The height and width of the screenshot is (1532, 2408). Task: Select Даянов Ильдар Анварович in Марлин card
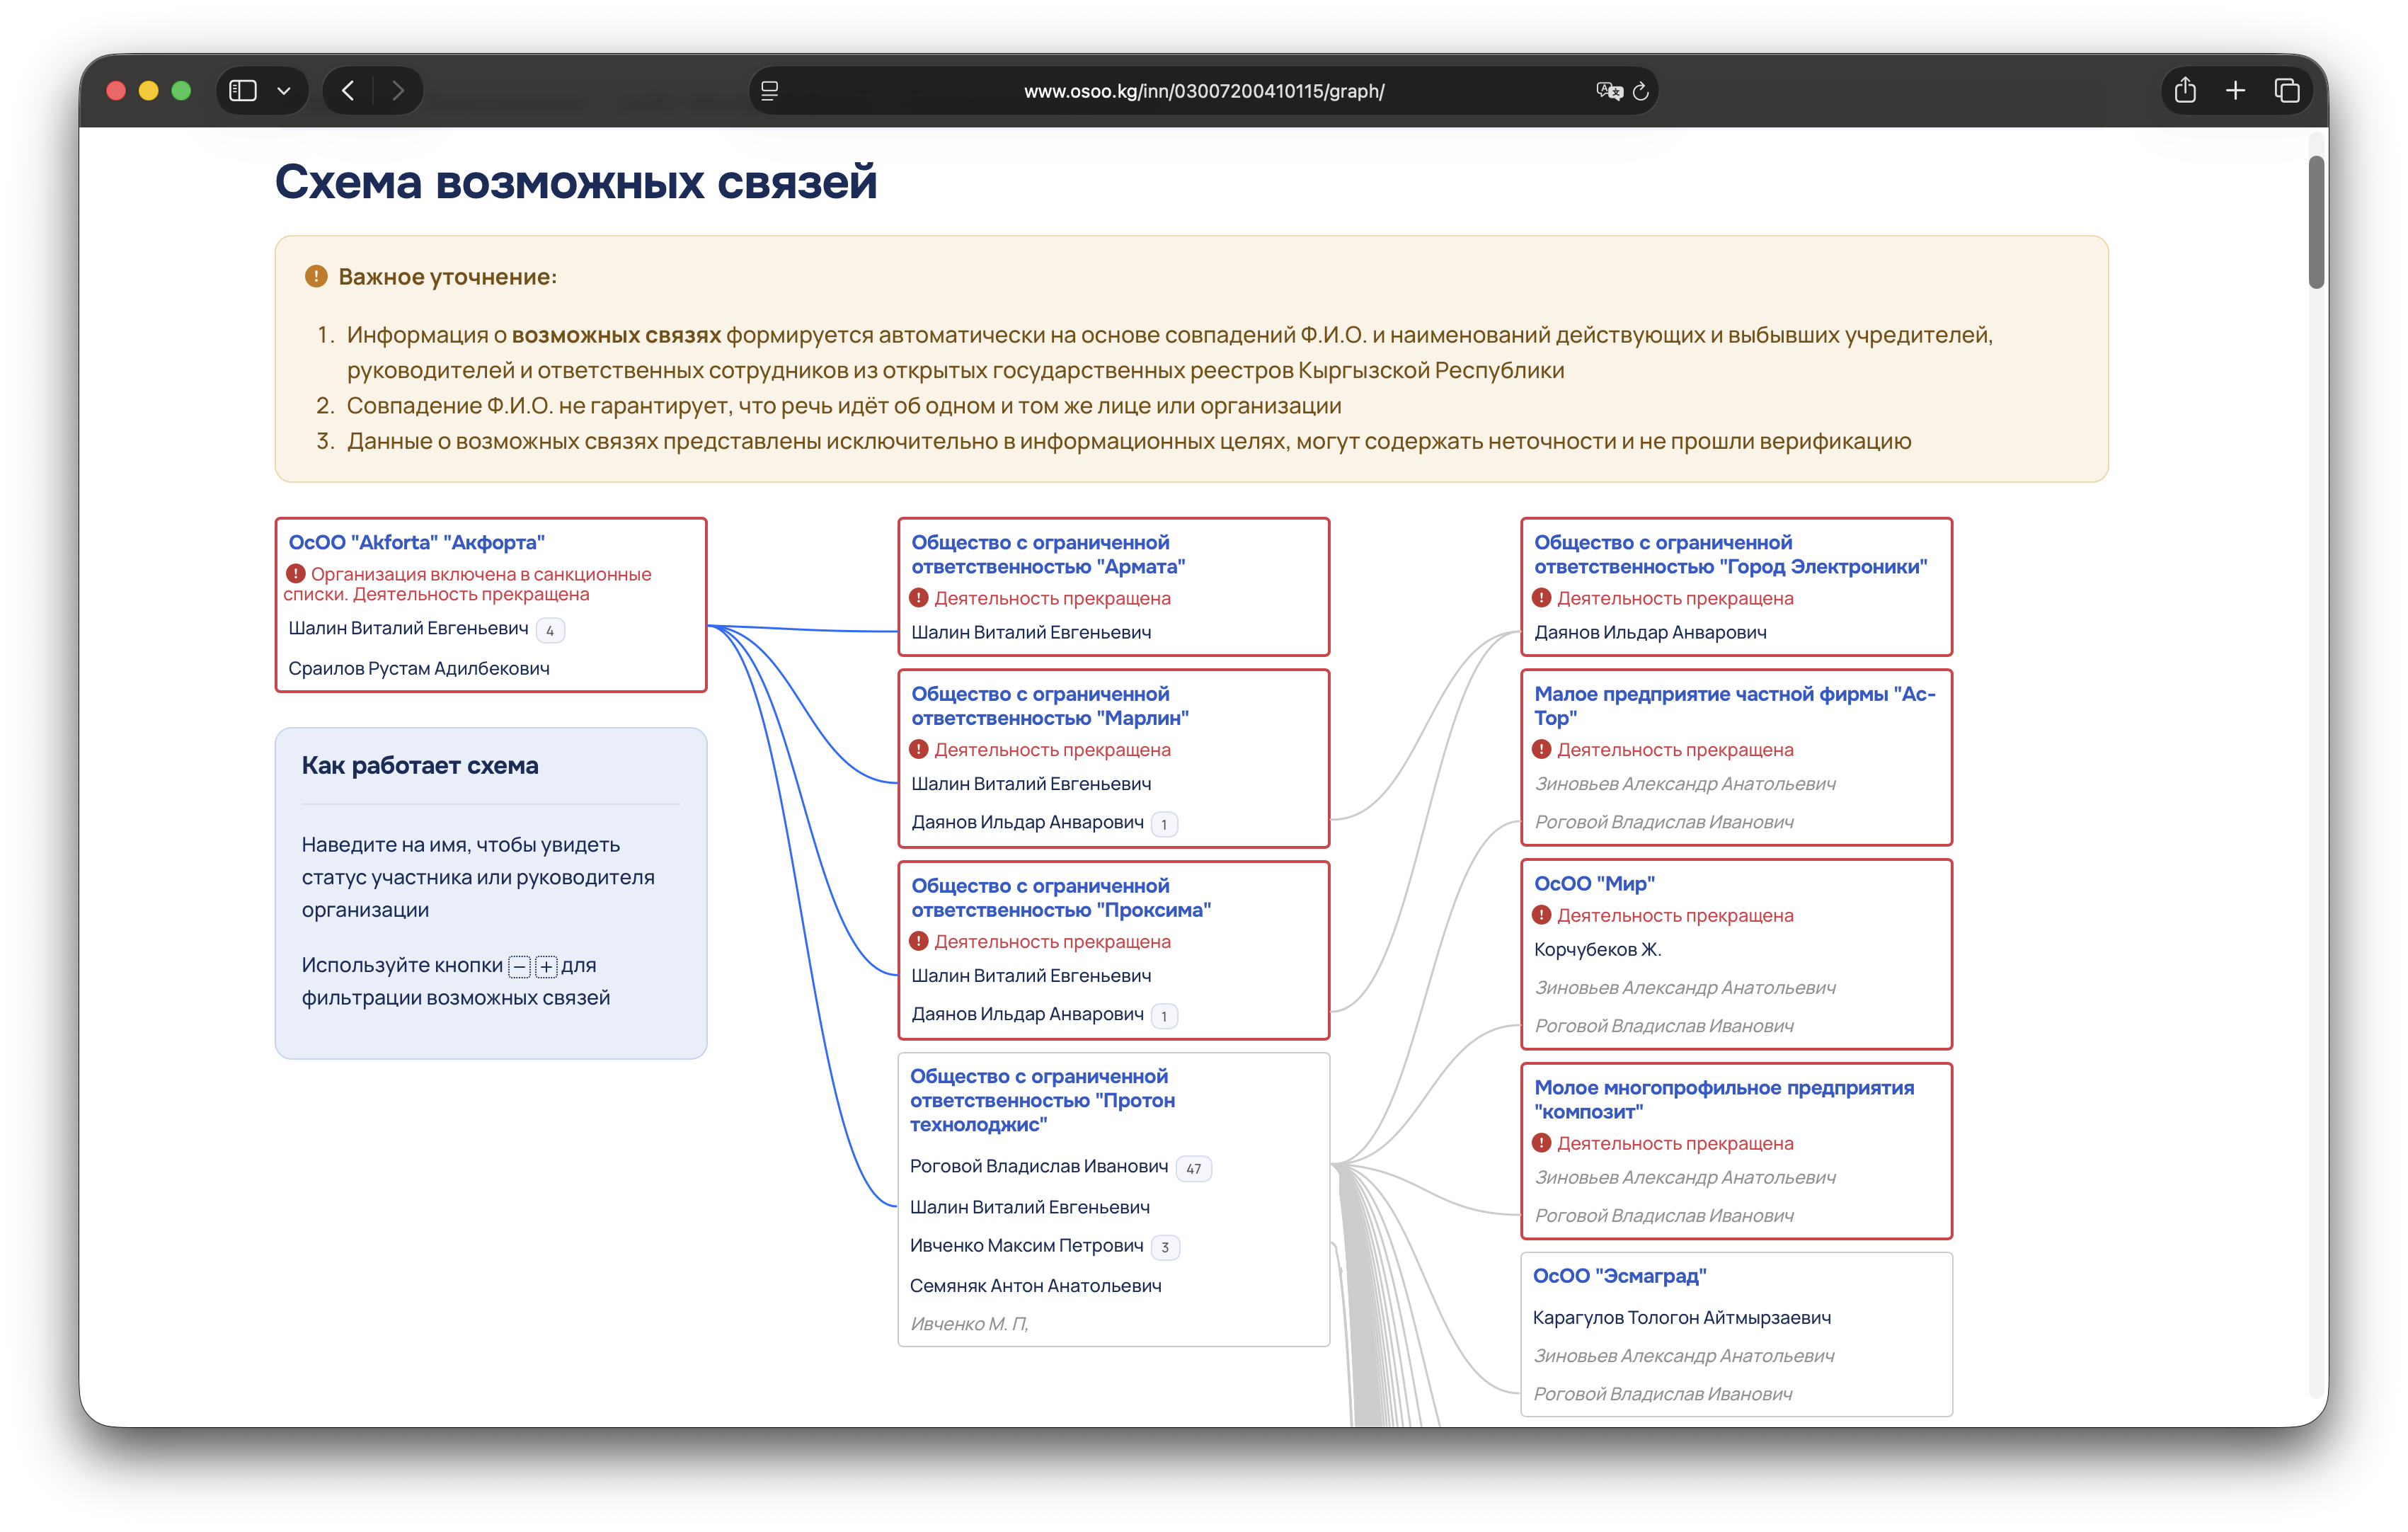pyautogui.click(x=1027, y=822)
